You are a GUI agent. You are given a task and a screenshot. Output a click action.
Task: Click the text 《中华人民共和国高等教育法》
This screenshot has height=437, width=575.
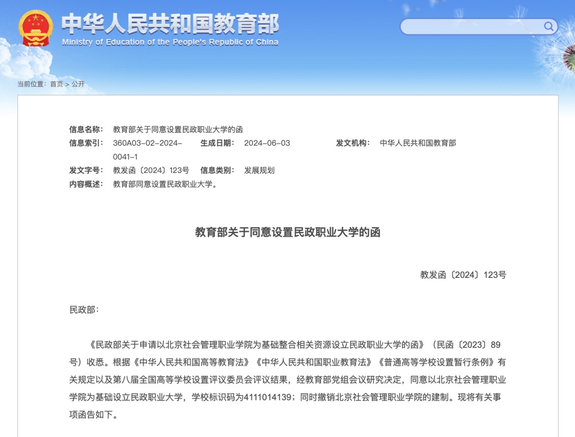[192, 362]
